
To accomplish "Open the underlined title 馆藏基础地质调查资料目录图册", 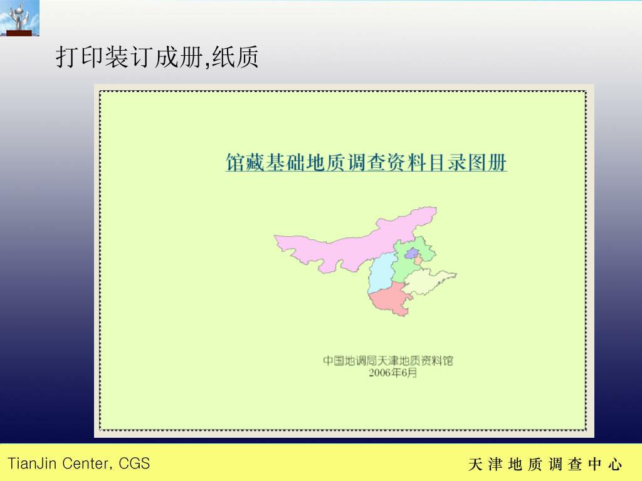I will click(x=366, y=162).
